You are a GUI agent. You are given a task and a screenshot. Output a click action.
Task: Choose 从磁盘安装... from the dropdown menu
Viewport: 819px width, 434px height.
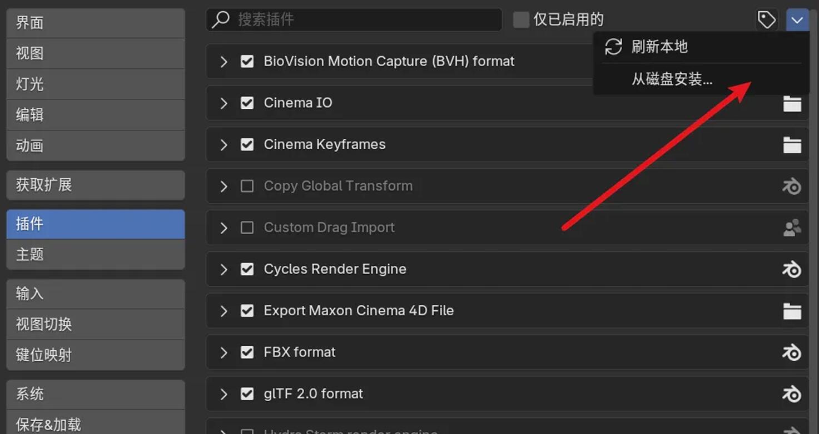701,79
